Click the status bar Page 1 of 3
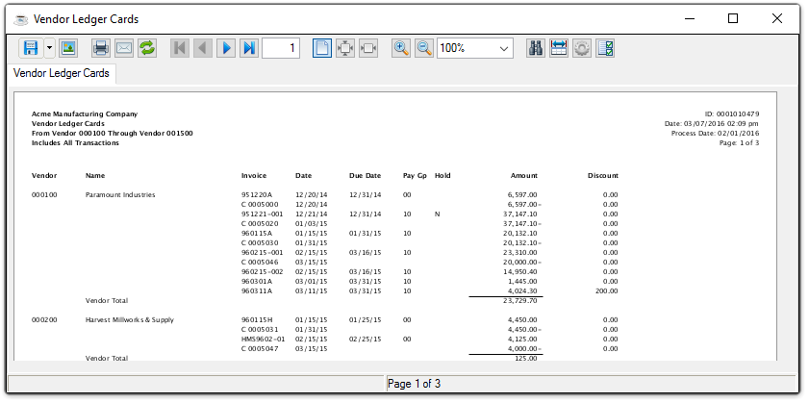The width and height of the screenshot is (809, 403). click(x=414, y=384)
